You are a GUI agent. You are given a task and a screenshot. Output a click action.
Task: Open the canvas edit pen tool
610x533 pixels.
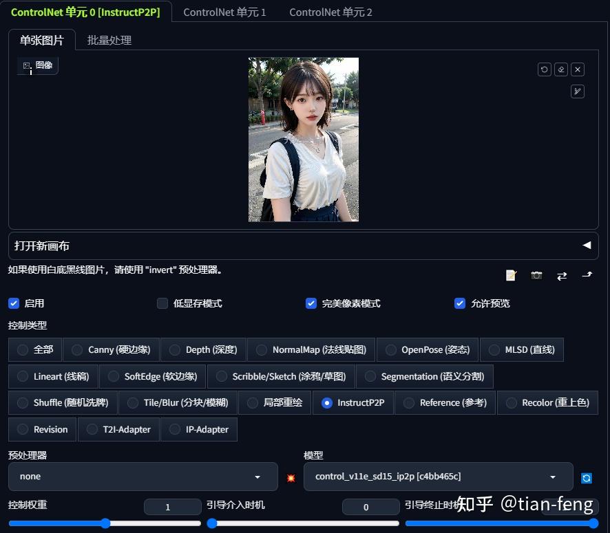tap(578, 91)
